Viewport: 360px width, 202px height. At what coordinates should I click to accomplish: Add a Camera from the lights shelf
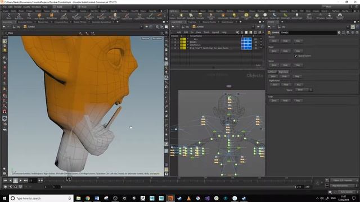click(x=173, y=16)
